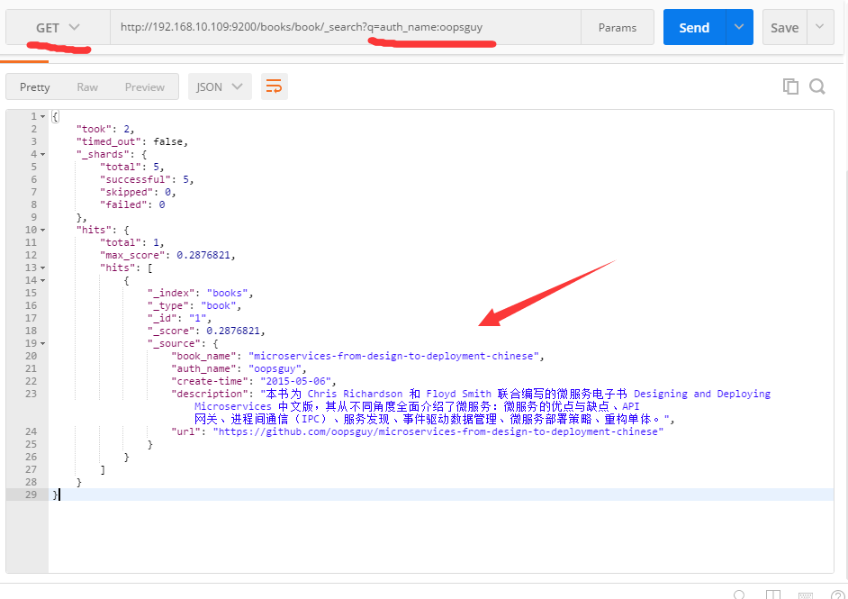Select the Pretty response view

[35, 86]
